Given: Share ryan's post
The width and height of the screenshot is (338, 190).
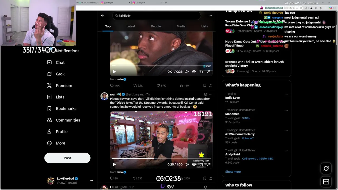Looking at the screenshot, I should [211, 178].
